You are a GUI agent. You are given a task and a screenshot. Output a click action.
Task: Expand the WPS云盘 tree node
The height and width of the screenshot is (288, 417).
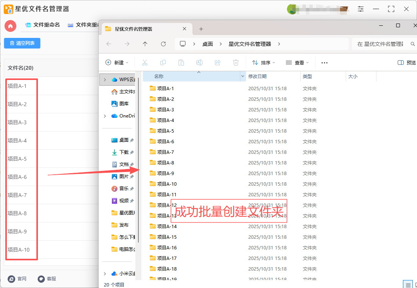click(x=105, y=80)
